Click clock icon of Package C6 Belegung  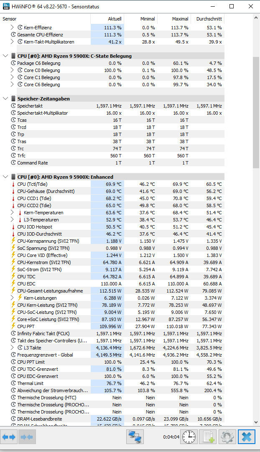pos(13,63)
